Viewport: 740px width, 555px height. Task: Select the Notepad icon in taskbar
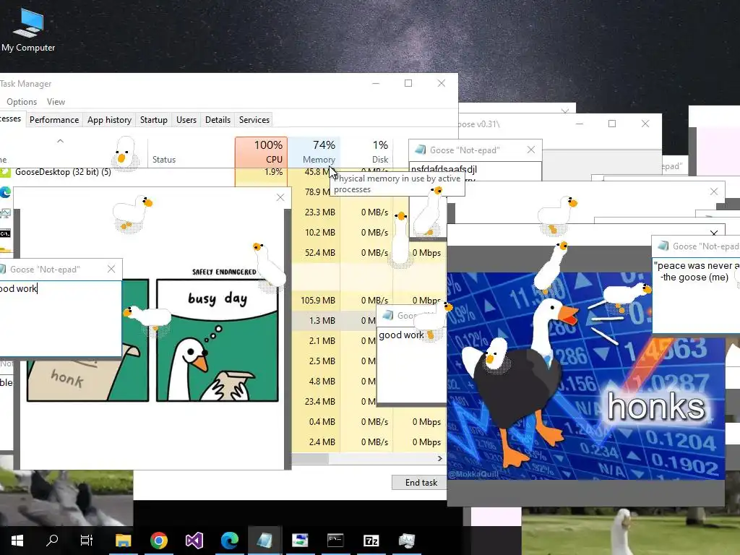(264, 540)
